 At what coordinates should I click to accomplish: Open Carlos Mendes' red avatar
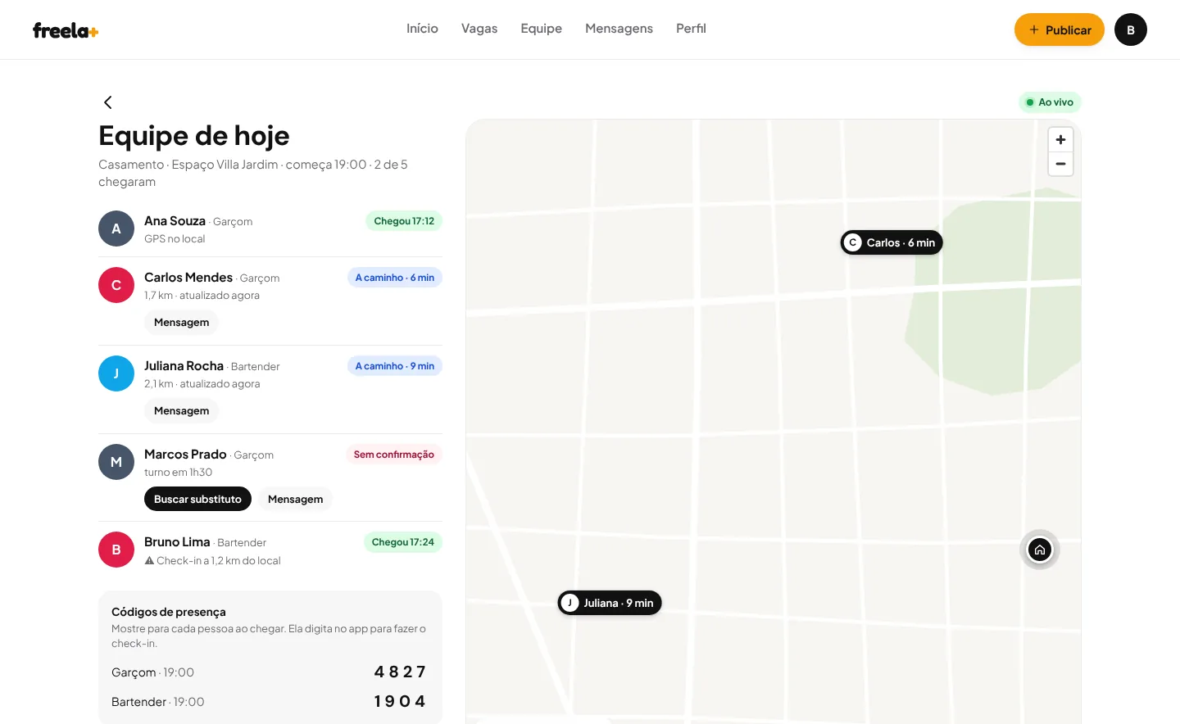pos(116,285)
